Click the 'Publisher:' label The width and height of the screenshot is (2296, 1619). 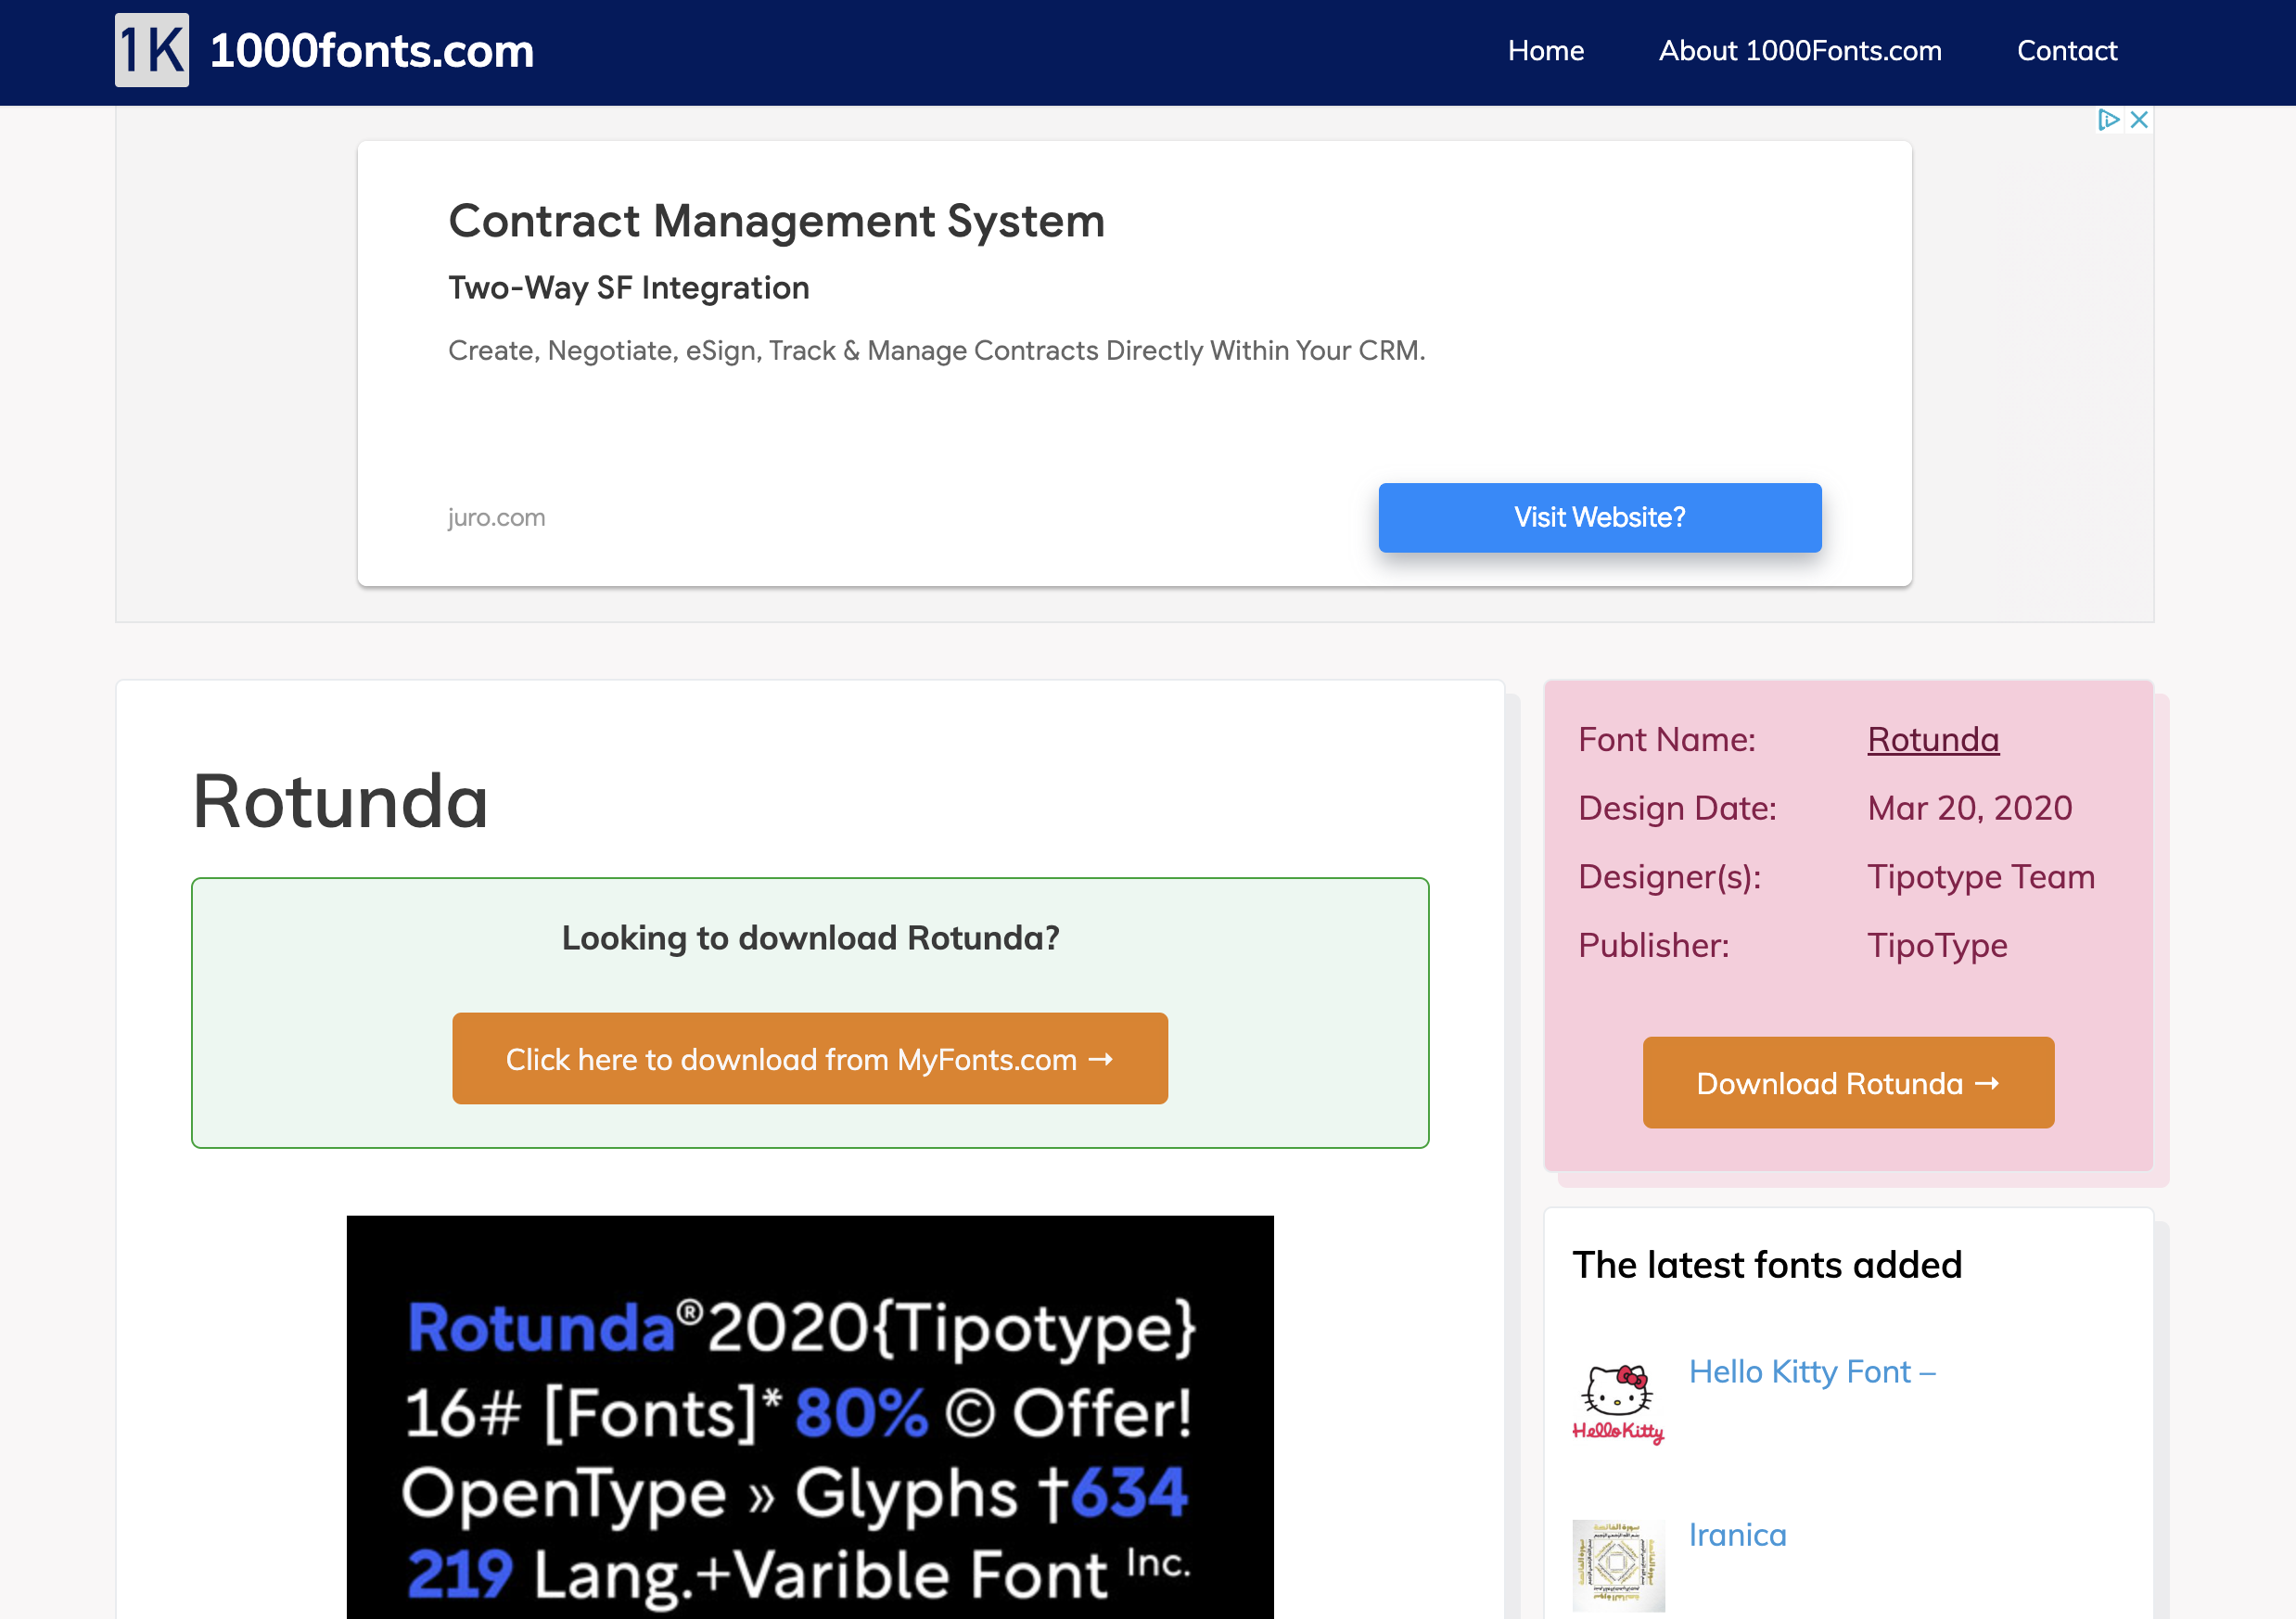[1653, 946]
